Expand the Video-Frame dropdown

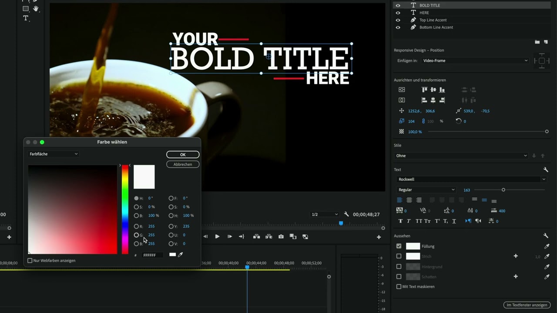475,61
